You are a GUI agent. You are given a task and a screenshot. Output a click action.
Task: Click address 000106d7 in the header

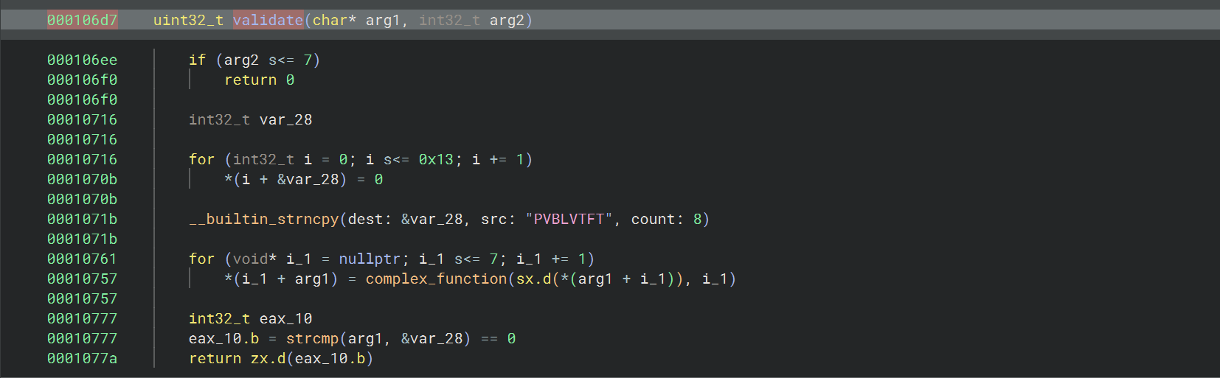click(x=82, y=20)
